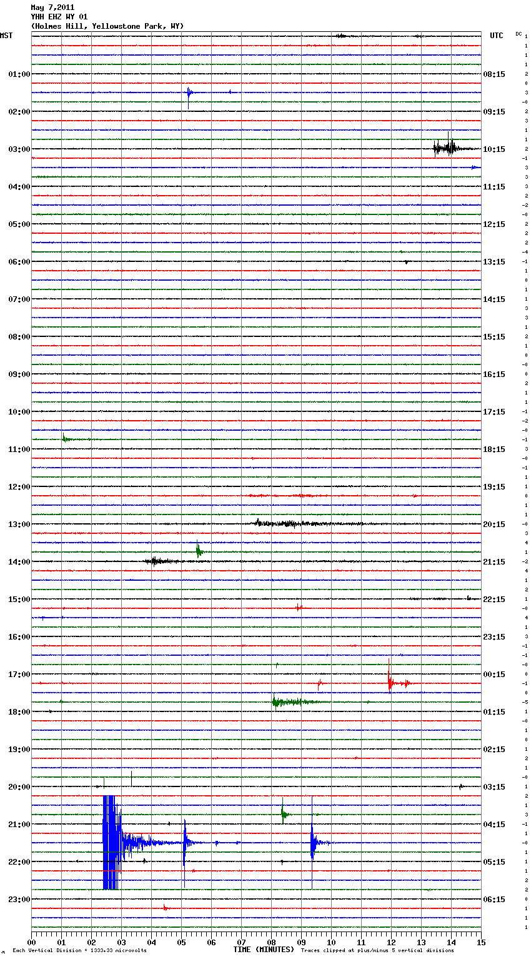Select the 20:00 MST time label
The width and height of the screenshot is (531, 959).
tap(19, 787)
